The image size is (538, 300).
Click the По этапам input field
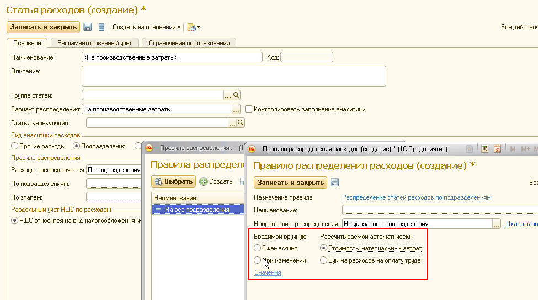click(x=114, y=197)
